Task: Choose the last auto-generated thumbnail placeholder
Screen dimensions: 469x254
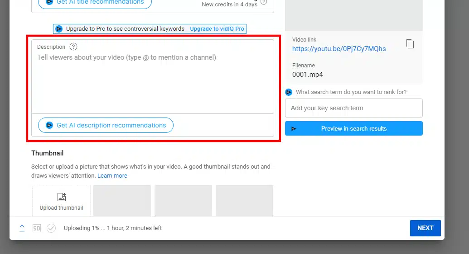Action: 244,200
